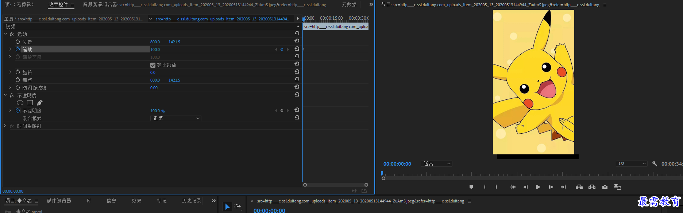Viewport: 683px width, 213px height.
Task: Reset the 混合模式 parameter
Action: click(297, 118)
